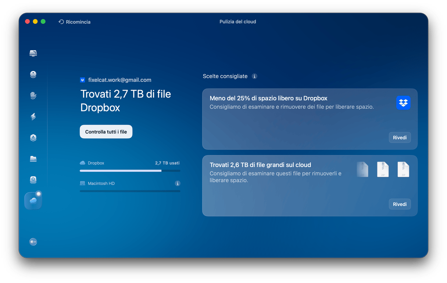The height and width of the screenshot is (283, 447).
Task: Click the Controlla tutti i file button
Action: tap(106, 132)
